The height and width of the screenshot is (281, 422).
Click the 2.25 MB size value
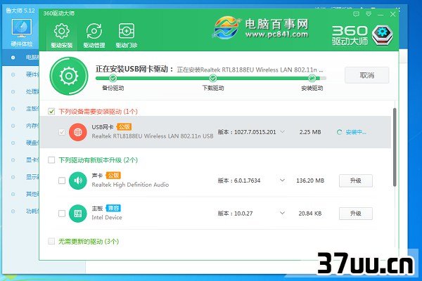[310, 132]
